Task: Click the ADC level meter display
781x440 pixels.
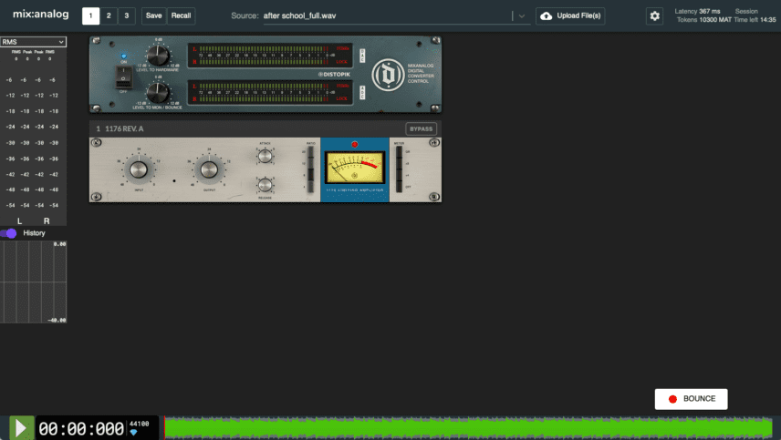Action: pos(270,93)
